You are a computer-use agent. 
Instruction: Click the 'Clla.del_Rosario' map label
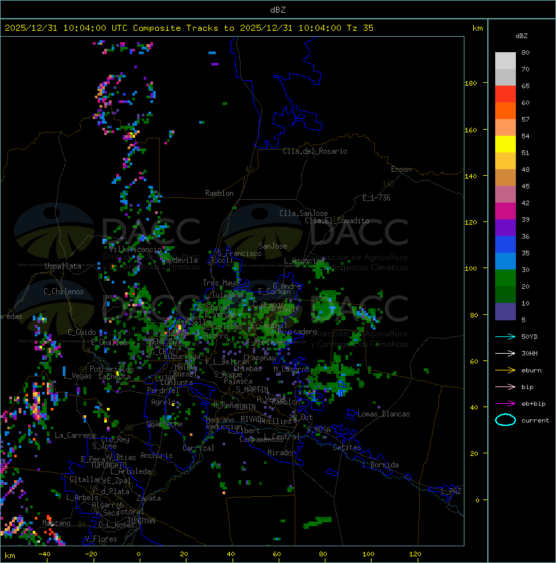coord(315,151)
